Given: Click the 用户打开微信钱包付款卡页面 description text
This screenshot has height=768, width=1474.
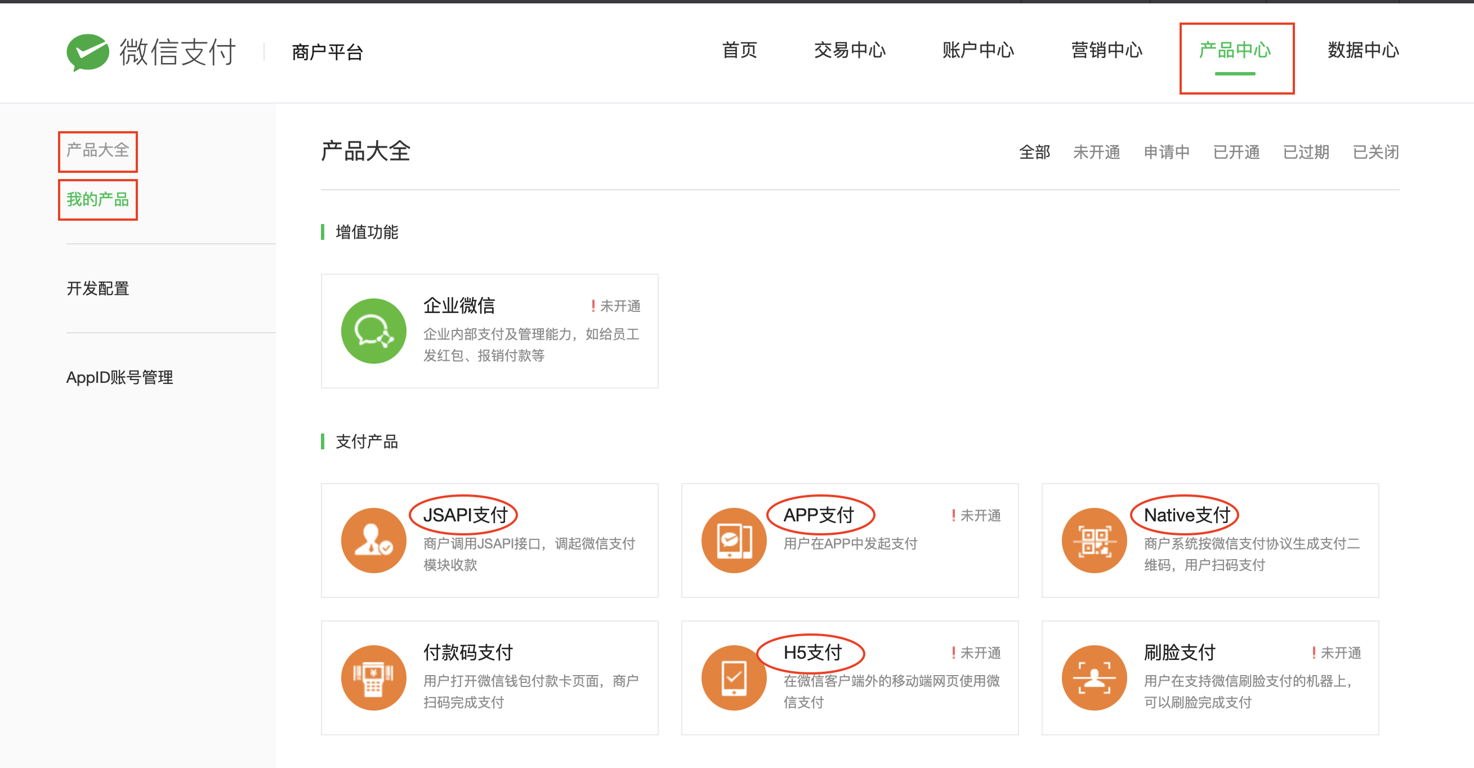Looking at the screenshot, I should (531, 691).
